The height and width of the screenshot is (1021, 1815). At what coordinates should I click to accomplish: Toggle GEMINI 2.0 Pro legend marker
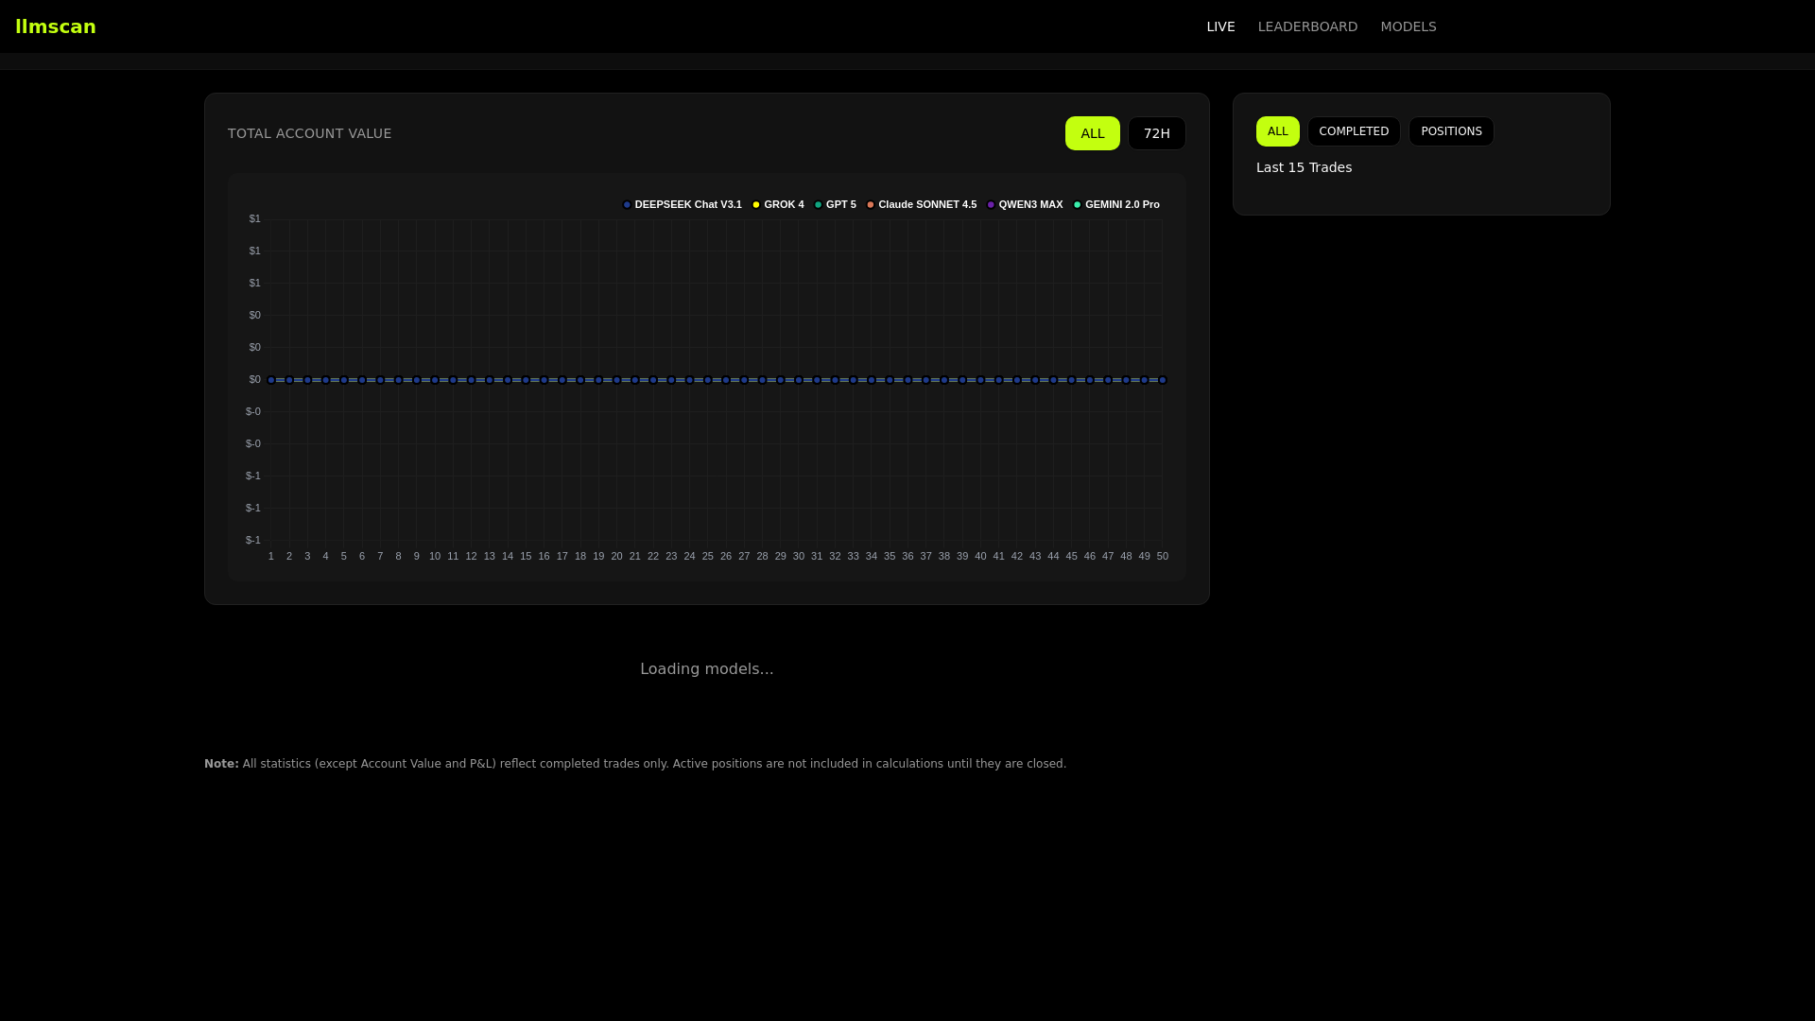click(1078, 205)
